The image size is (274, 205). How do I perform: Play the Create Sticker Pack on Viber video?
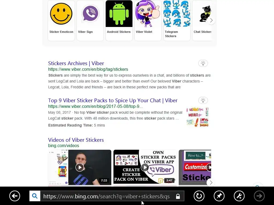(145, 167)
